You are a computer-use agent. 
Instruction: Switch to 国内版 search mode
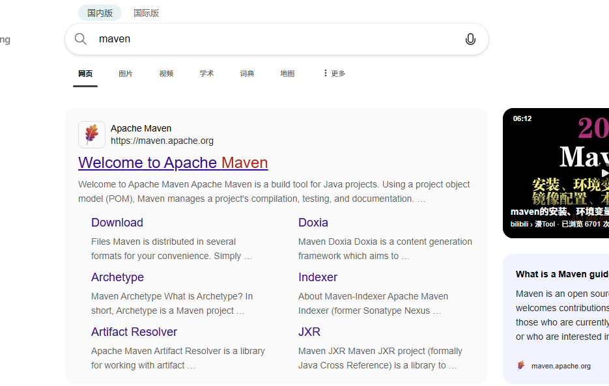click(x=100, y=13)
